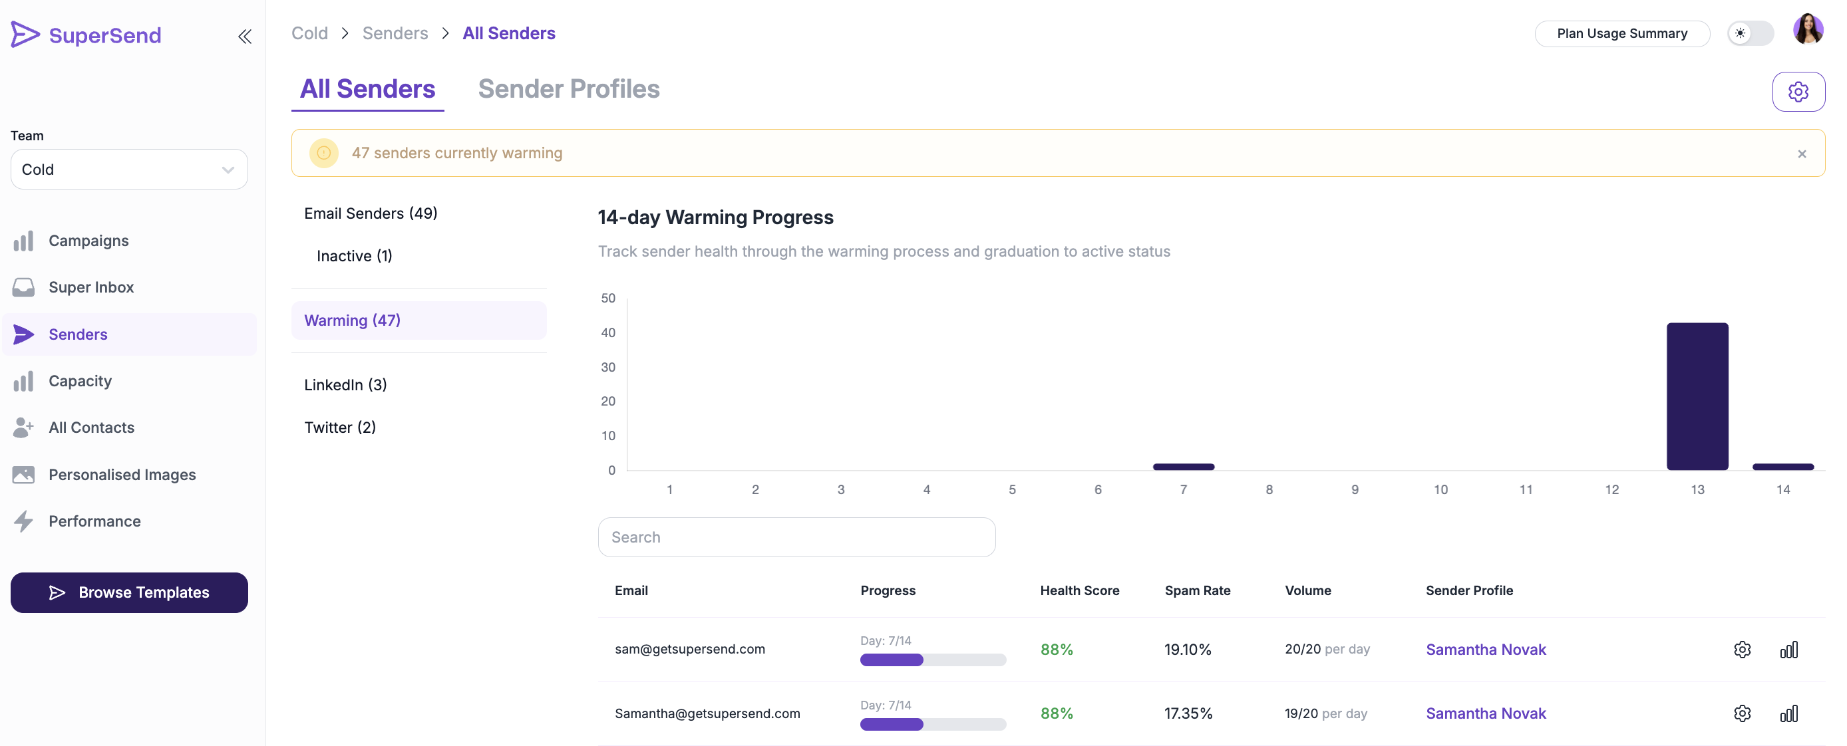
Task: Click the SuperSend logo icon
Action: pos(26,35)
